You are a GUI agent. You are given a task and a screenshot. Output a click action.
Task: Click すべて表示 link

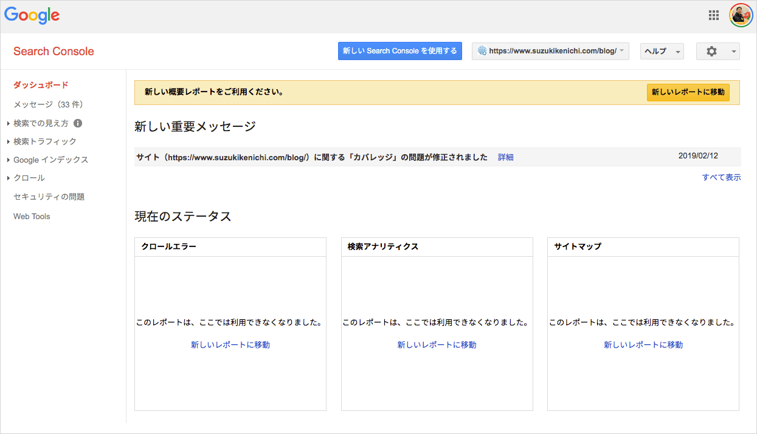pos(721,177)
